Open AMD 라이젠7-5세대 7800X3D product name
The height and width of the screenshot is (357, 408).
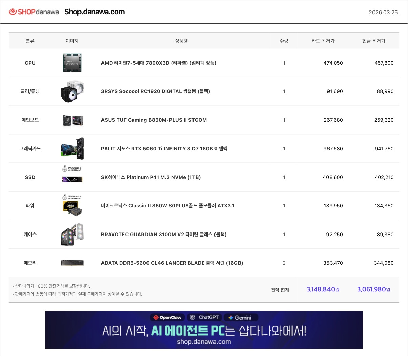point(159,63)
